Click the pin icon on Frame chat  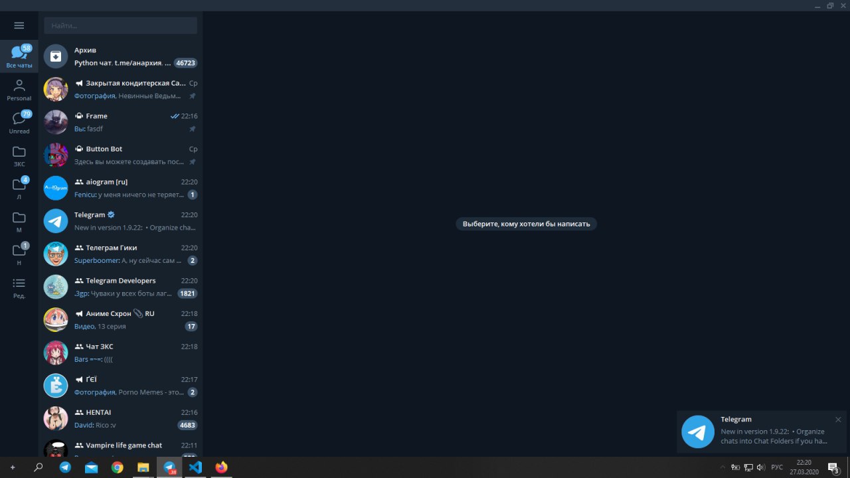(193, 129)
